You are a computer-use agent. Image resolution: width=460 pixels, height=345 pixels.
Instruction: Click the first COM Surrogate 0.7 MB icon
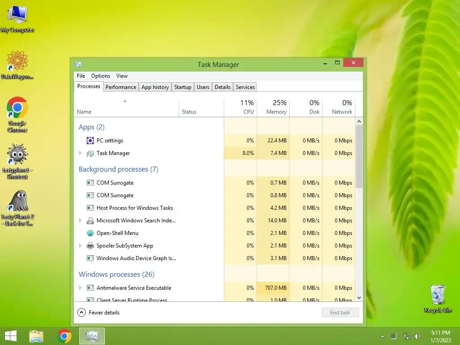coord(90,183)
